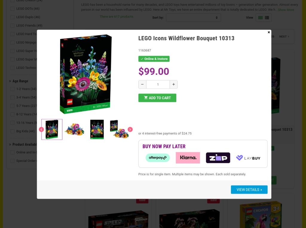Image resolution: width=306 pixels, height=228 pixels.
Task: Add the Wildflower Bouquet to cart
Action: (x=157, y=98)
